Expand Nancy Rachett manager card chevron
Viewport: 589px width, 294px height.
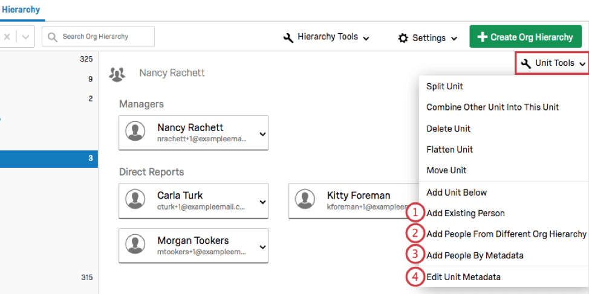(262, 133)
